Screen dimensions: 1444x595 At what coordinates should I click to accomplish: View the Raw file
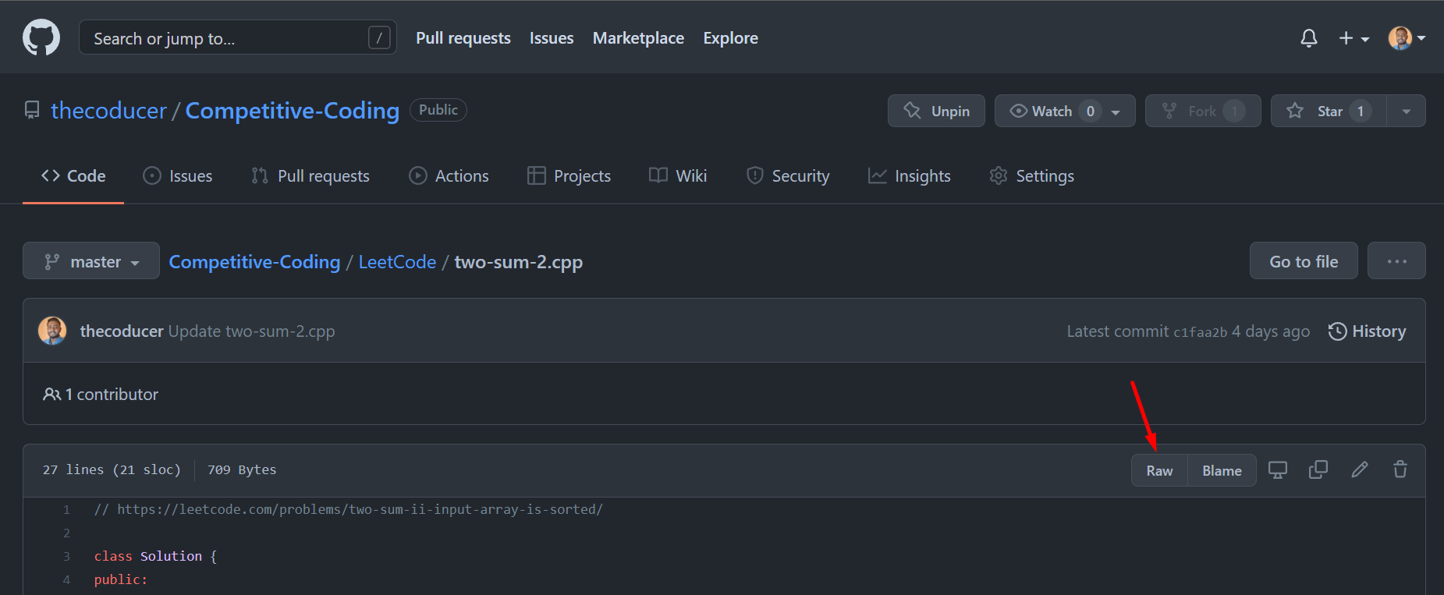point(1159,471)
